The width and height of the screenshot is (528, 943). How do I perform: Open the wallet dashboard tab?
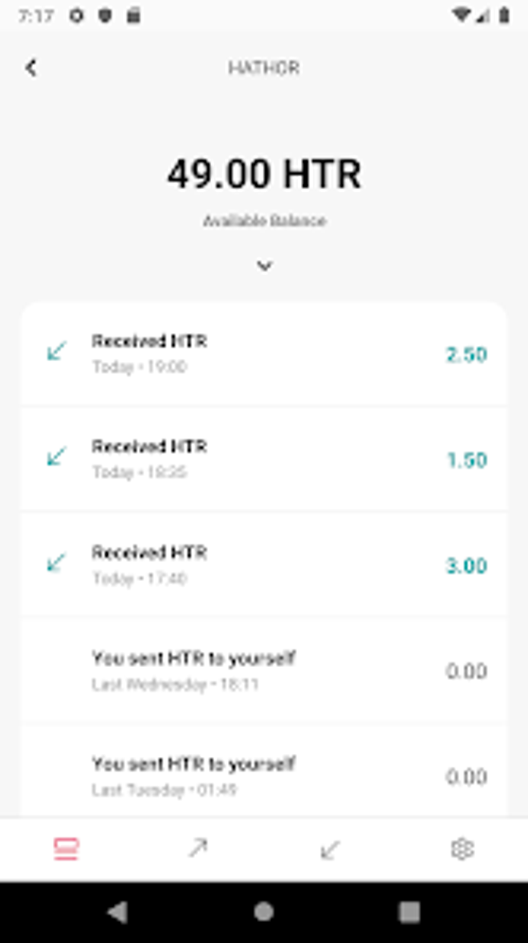(66, 849)
